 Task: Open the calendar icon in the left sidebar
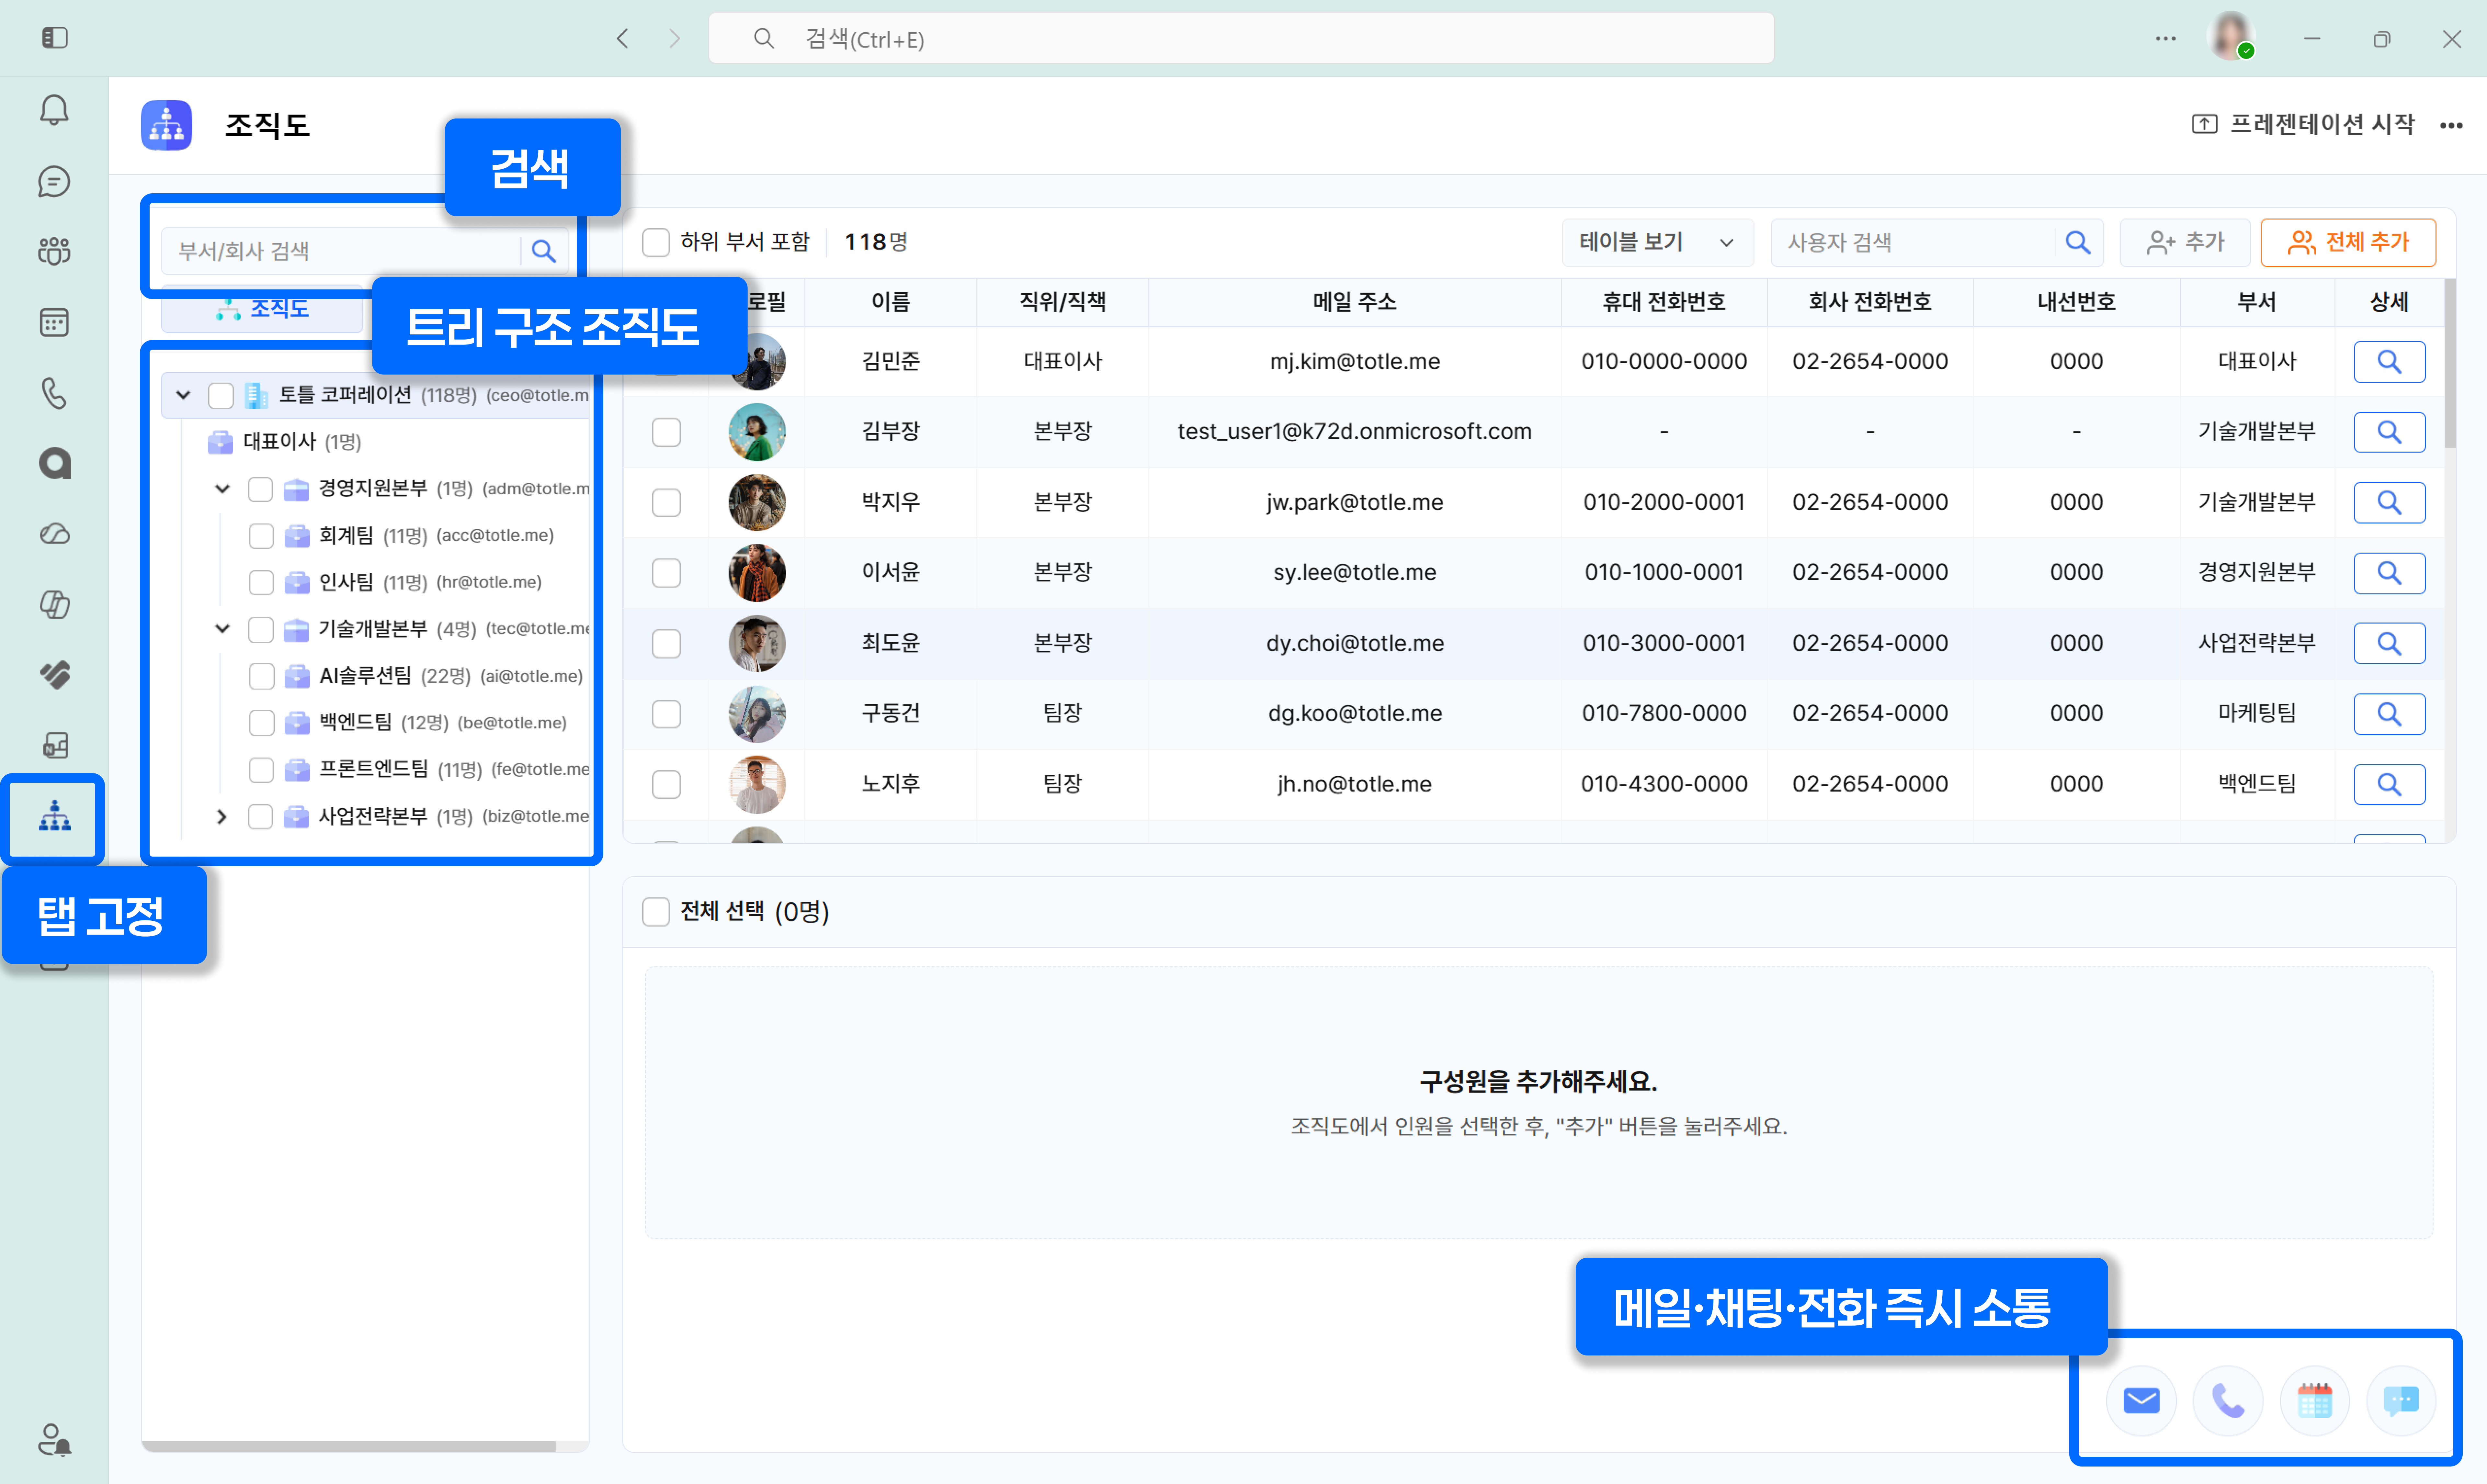coord(54,322)
